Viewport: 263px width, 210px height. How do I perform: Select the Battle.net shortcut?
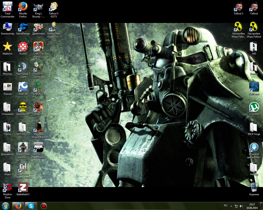pos(254,89)
